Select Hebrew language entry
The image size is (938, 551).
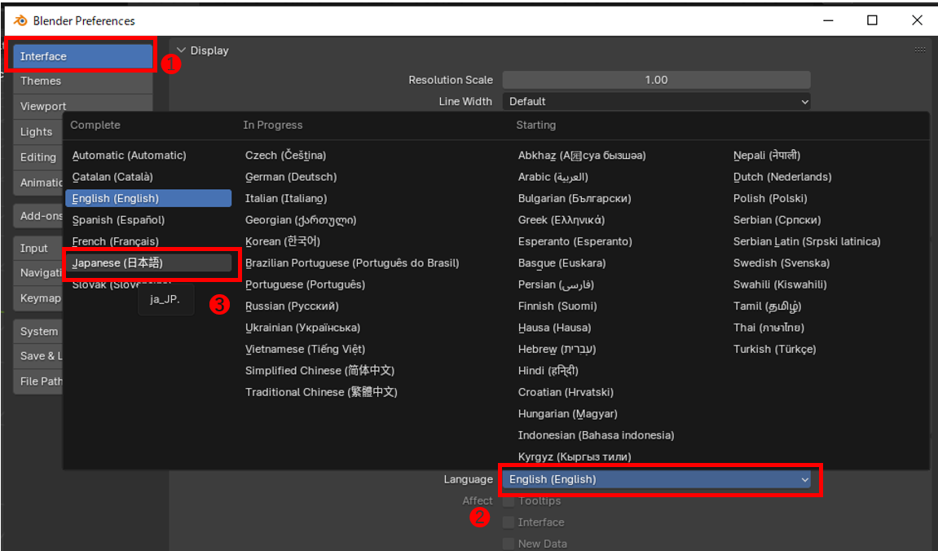tap(557, 349)
